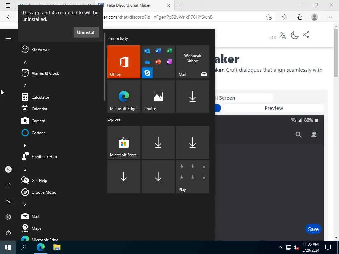339x254 pixels.
Task: Confirm with the Uninstall button
Action: point(86,32)
